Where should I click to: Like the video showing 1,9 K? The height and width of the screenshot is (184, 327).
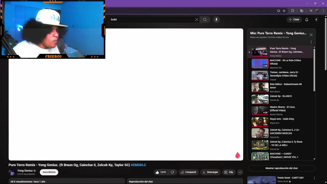pos(161,172)
